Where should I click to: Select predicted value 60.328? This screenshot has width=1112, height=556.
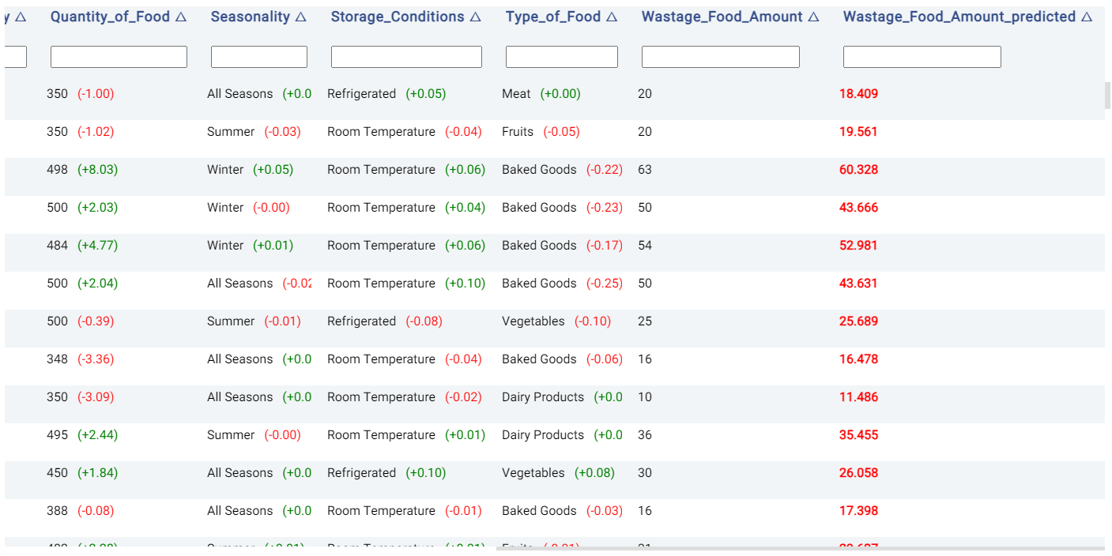click(858, 170)
